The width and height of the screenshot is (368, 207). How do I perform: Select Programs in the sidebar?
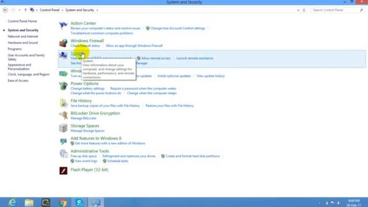point(14,49)
